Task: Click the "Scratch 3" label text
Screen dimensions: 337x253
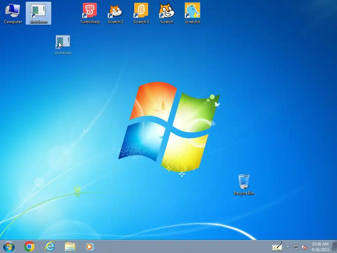Action: [x=141, y=22]
